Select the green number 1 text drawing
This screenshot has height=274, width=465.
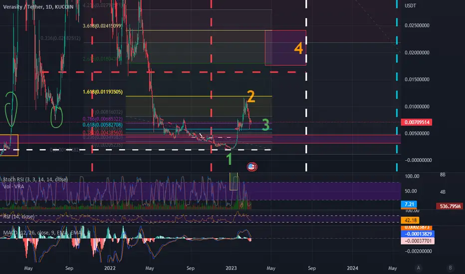(229, 159)
